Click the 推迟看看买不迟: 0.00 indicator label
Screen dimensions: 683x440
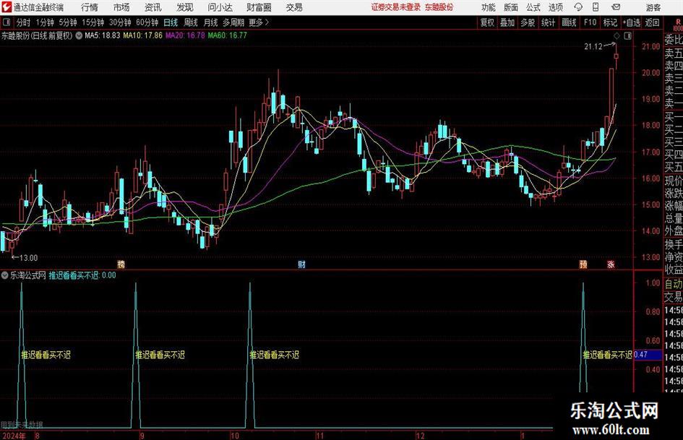click(x=82, y=275)
